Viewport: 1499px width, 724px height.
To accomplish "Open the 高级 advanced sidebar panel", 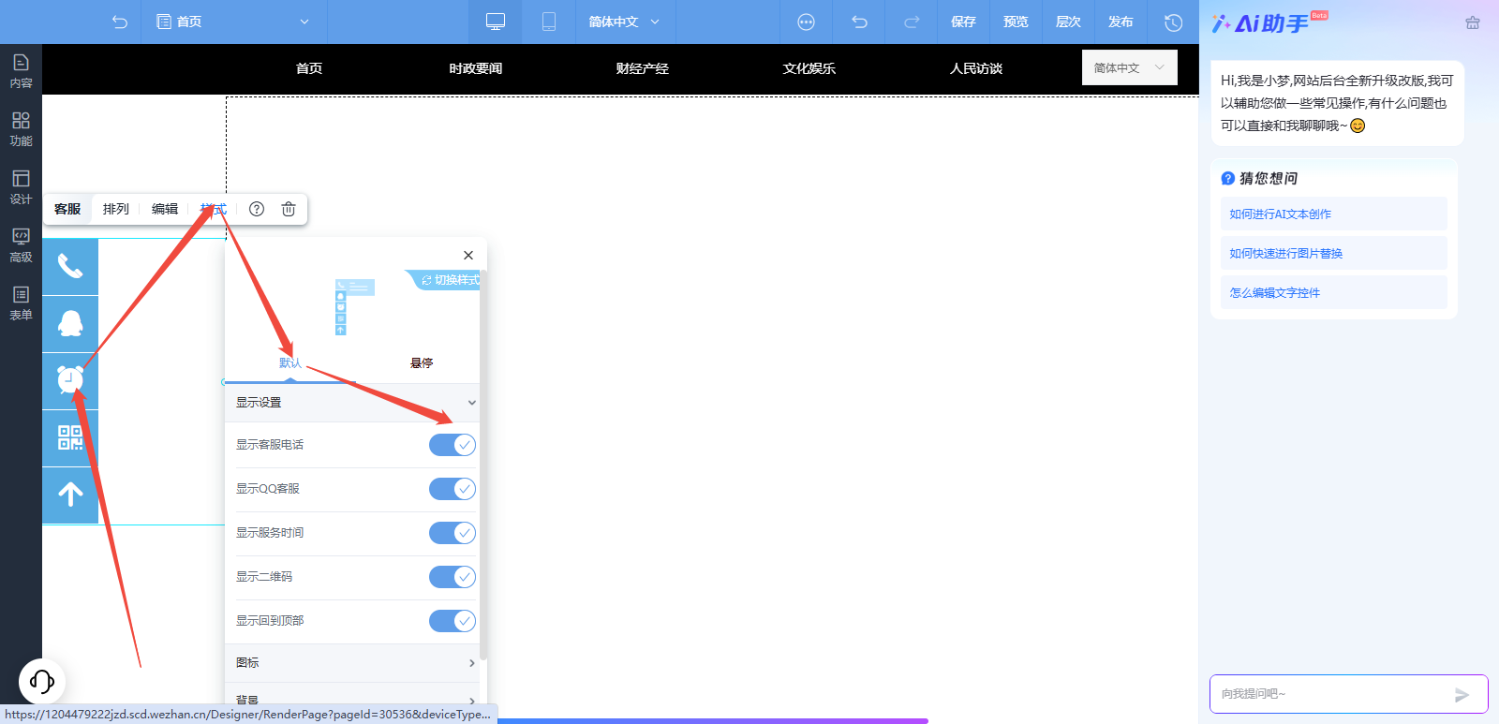I will tap(21, 245).
